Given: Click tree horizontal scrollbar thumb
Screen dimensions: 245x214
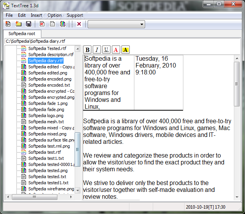Looking at the screenshot, I should click(34, 197).
